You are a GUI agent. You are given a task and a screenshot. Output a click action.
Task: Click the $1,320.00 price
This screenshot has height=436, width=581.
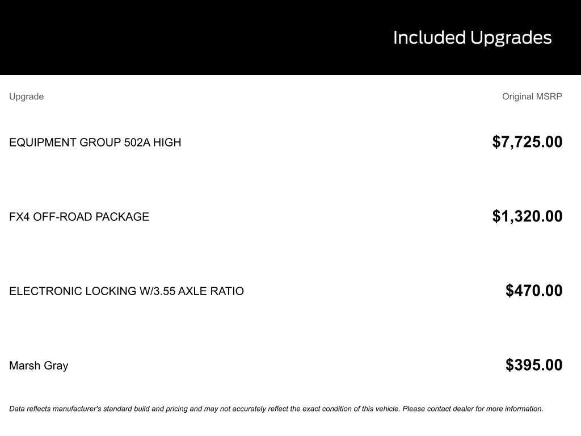click(x=527, y=216)
